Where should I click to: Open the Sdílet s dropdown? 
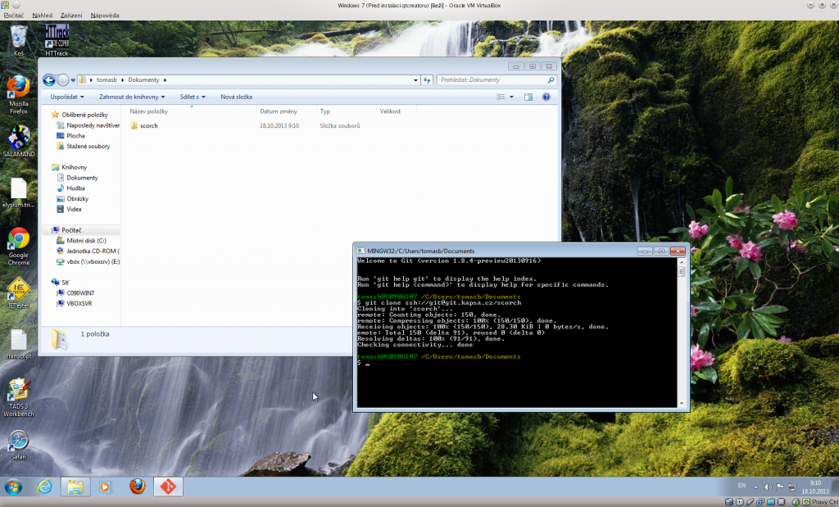(x=192, y=97)
